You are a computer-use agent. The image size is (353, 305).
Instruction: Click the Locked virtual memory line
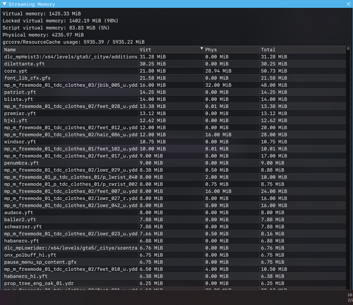click(x=60, y=20)
